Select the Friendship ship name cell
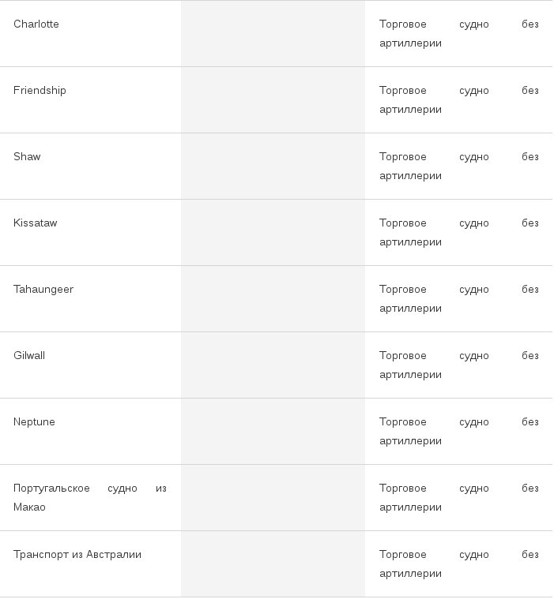The image size is (554, 599). tap(91, 100)
